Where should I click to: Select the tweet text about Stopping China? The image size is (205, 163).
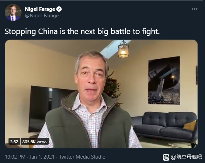[x=82, y=32]
